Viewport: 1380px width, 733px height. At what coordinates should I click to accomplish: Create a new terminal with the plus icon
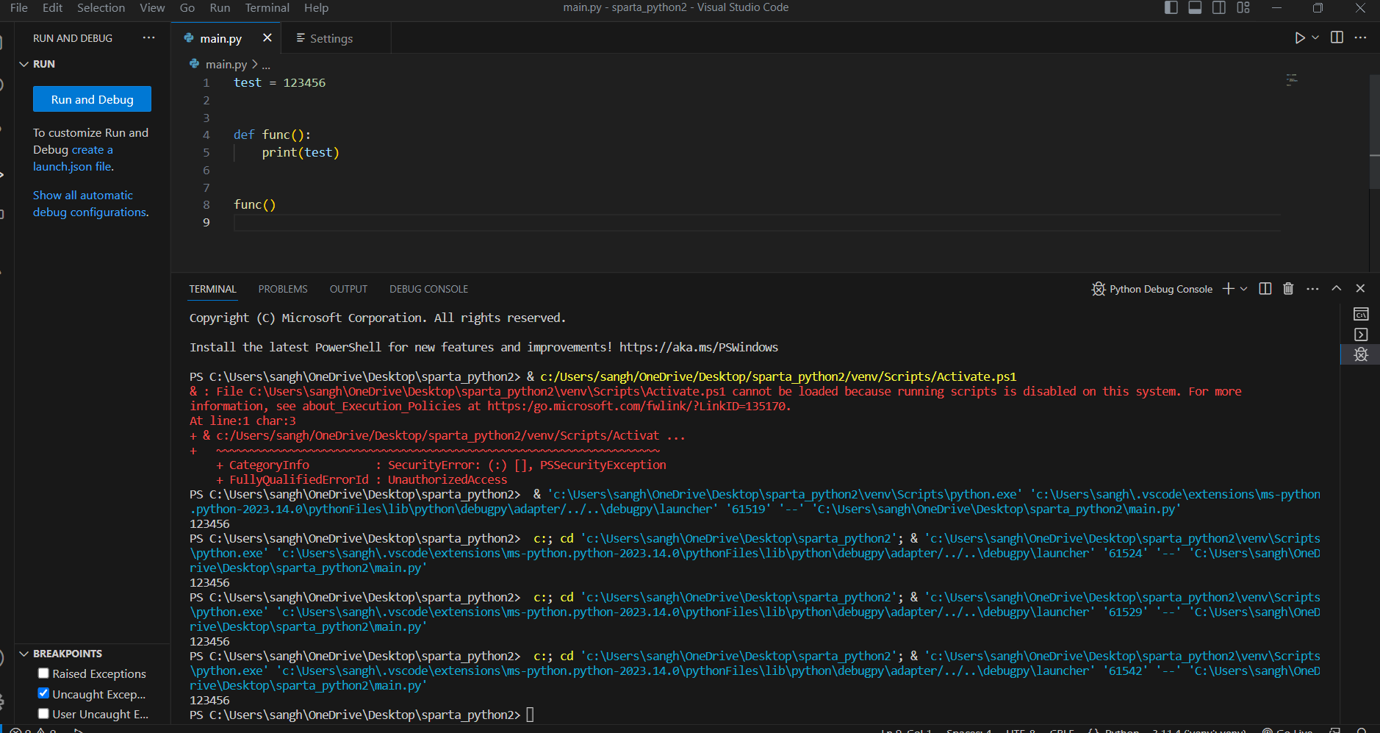(x=1228, y=289)
